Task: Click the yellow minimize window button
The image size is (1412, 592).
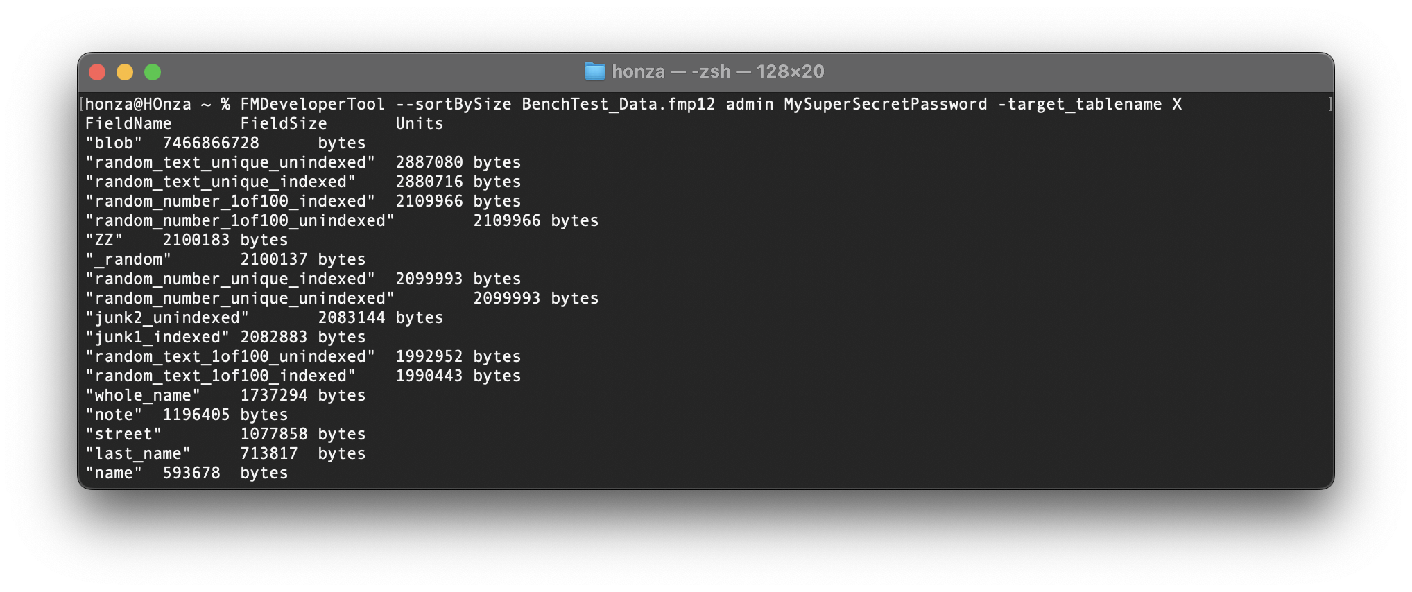Action: tap(125, 72)
